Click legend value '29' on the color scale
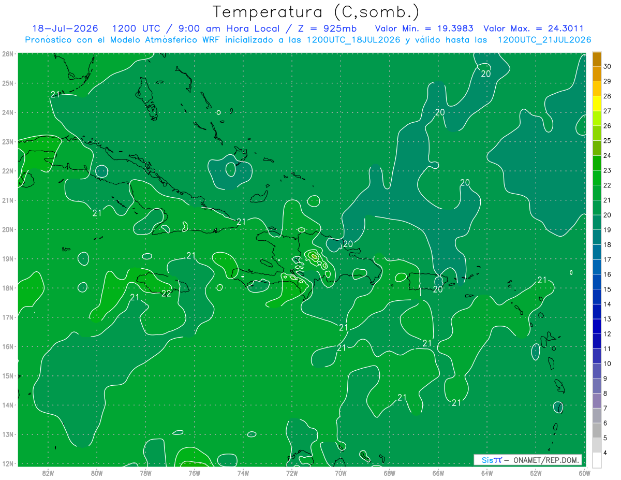This screenshot has width=621, height=480. 607,81
